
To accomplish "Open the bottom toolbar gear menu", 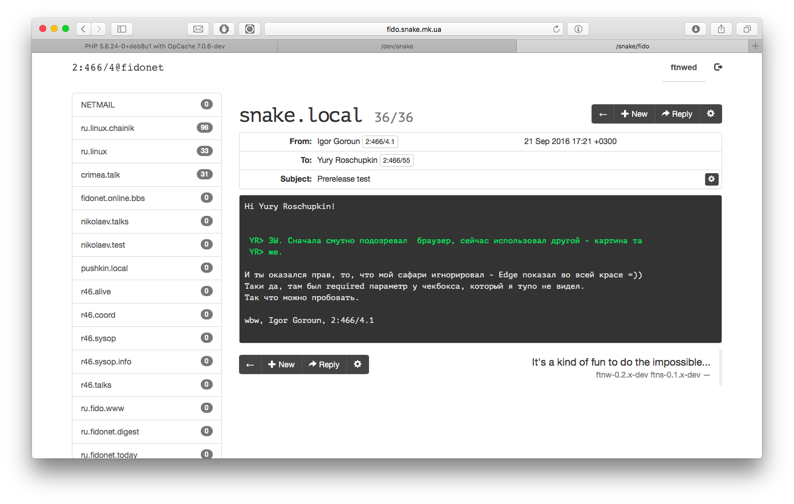I will tap(357, 364).
